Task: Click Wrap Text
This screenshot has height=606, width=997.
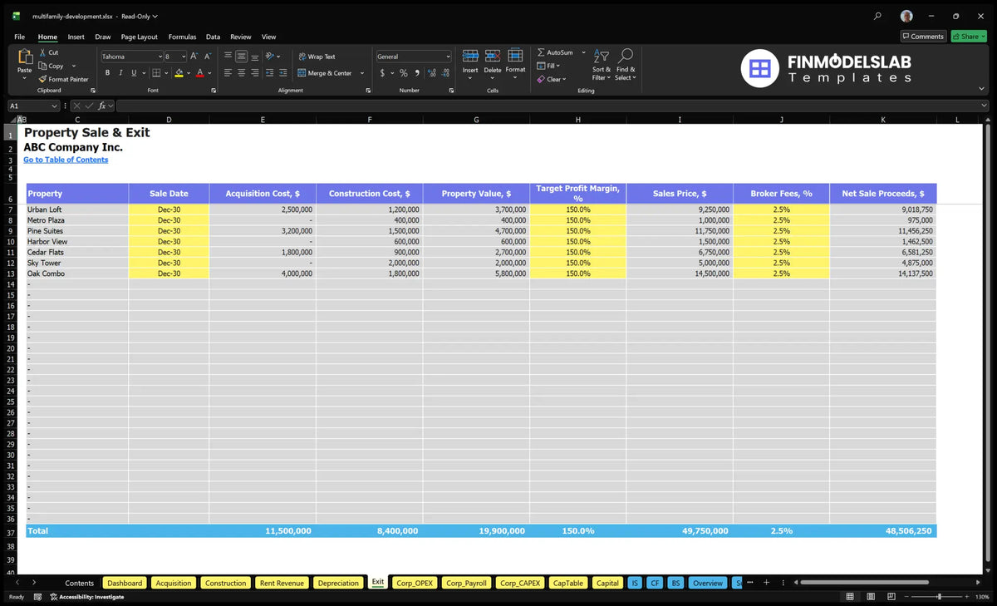Action: point(317,57)
